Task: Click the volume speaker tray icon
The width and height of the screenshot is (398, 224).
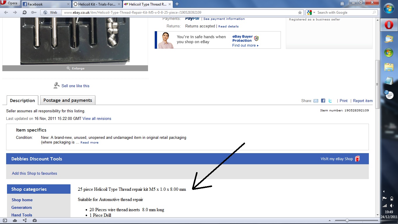Action: (392, 206)
